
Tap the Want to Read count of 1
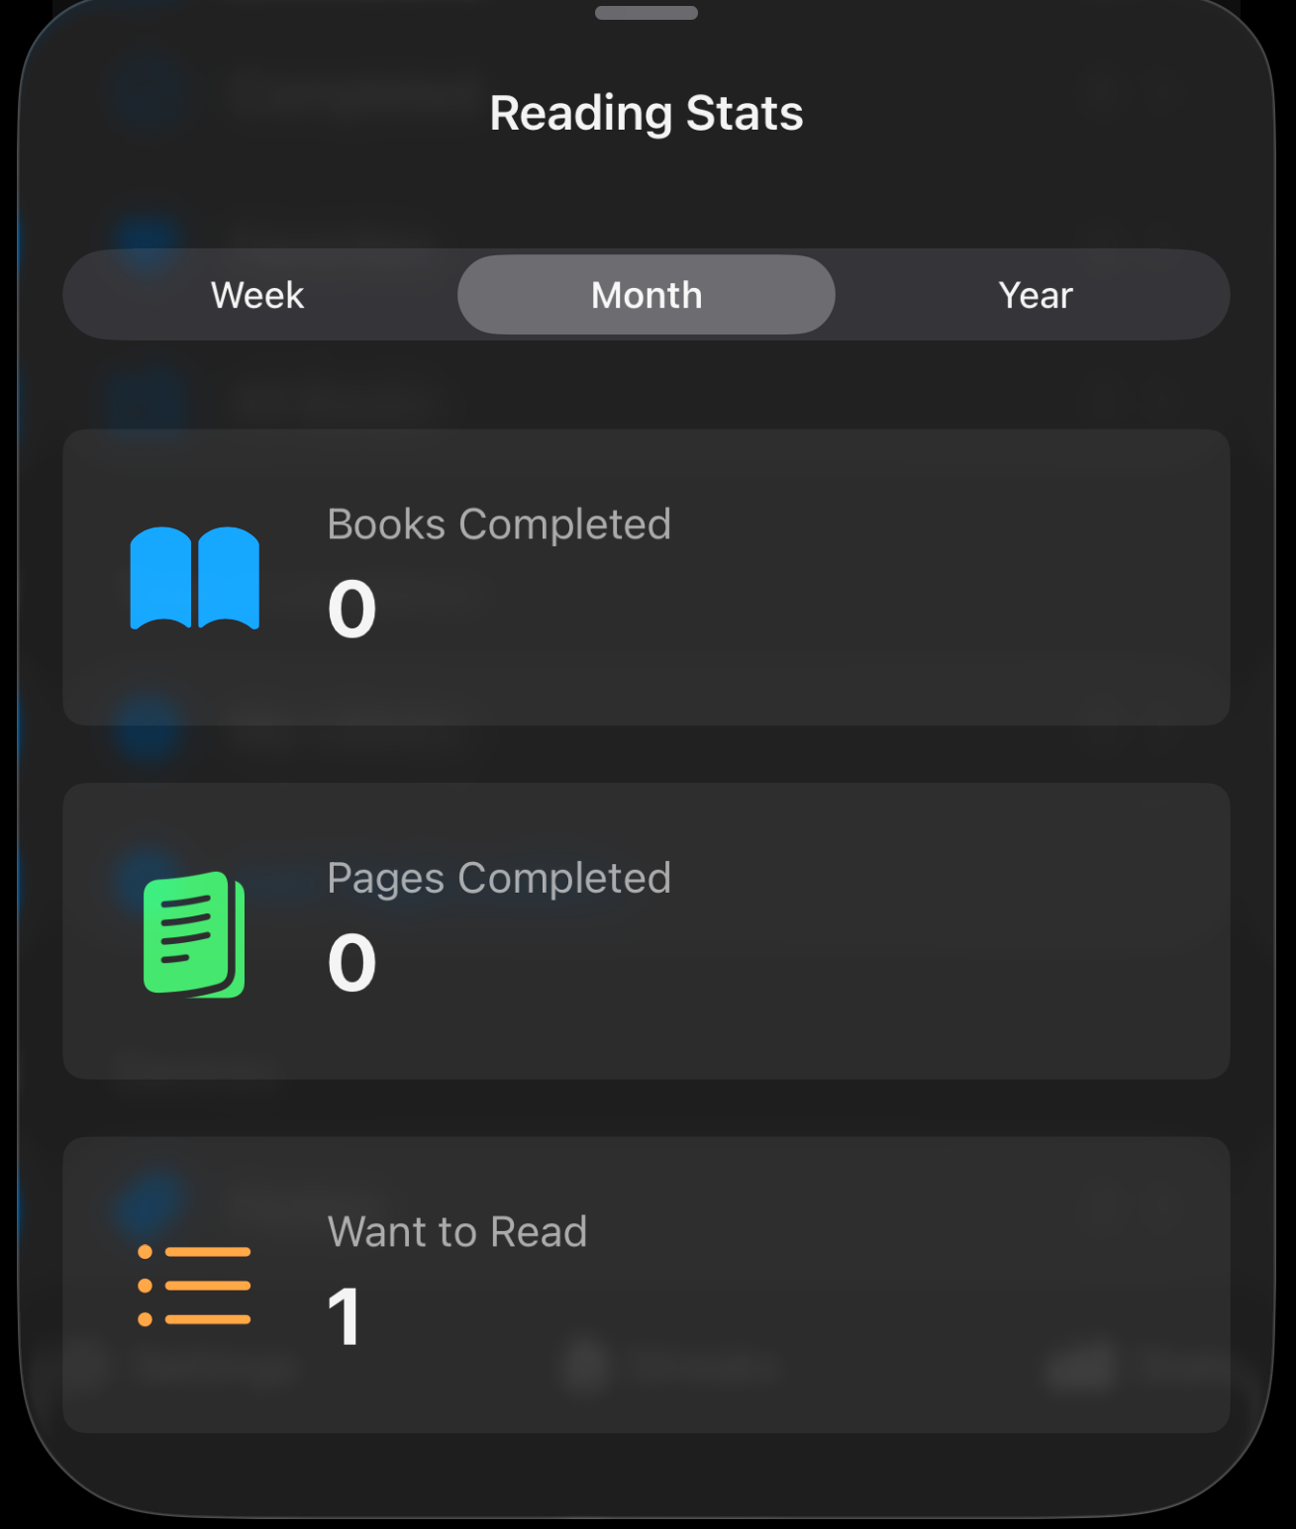pyautogui.click(x=345, y=1316)
